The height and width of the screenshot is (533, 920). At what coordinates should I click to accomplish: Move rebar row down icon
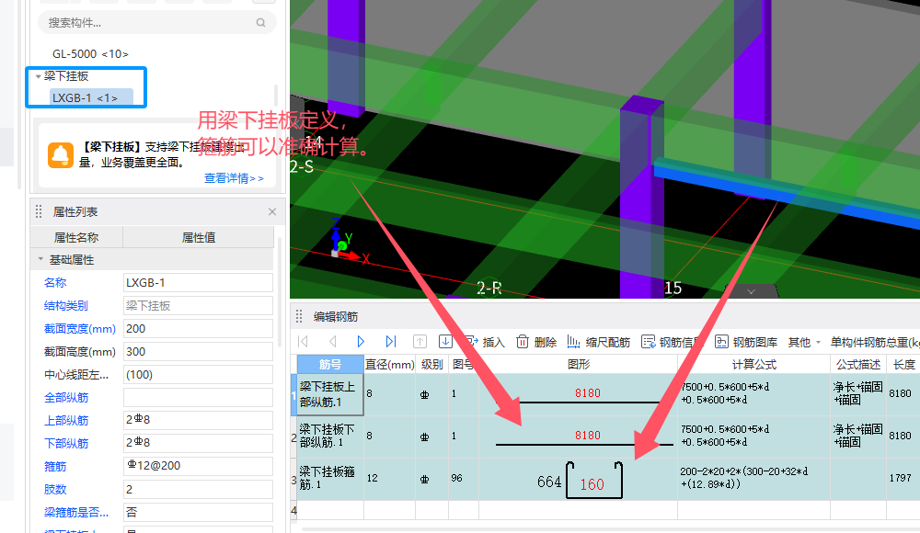[445, 341]
